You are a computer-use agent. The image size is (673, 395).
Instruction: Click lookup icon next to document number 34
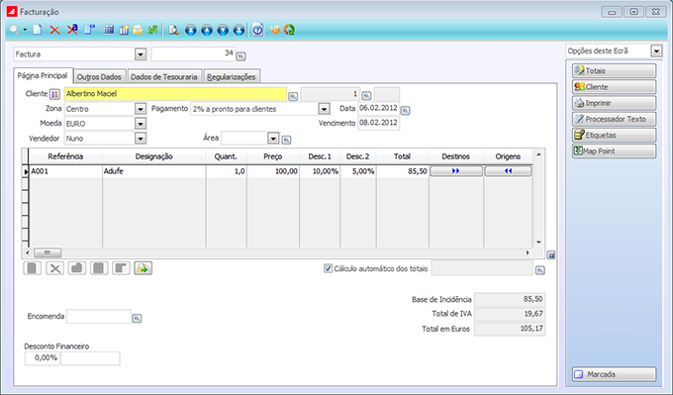tap(241, 56)
